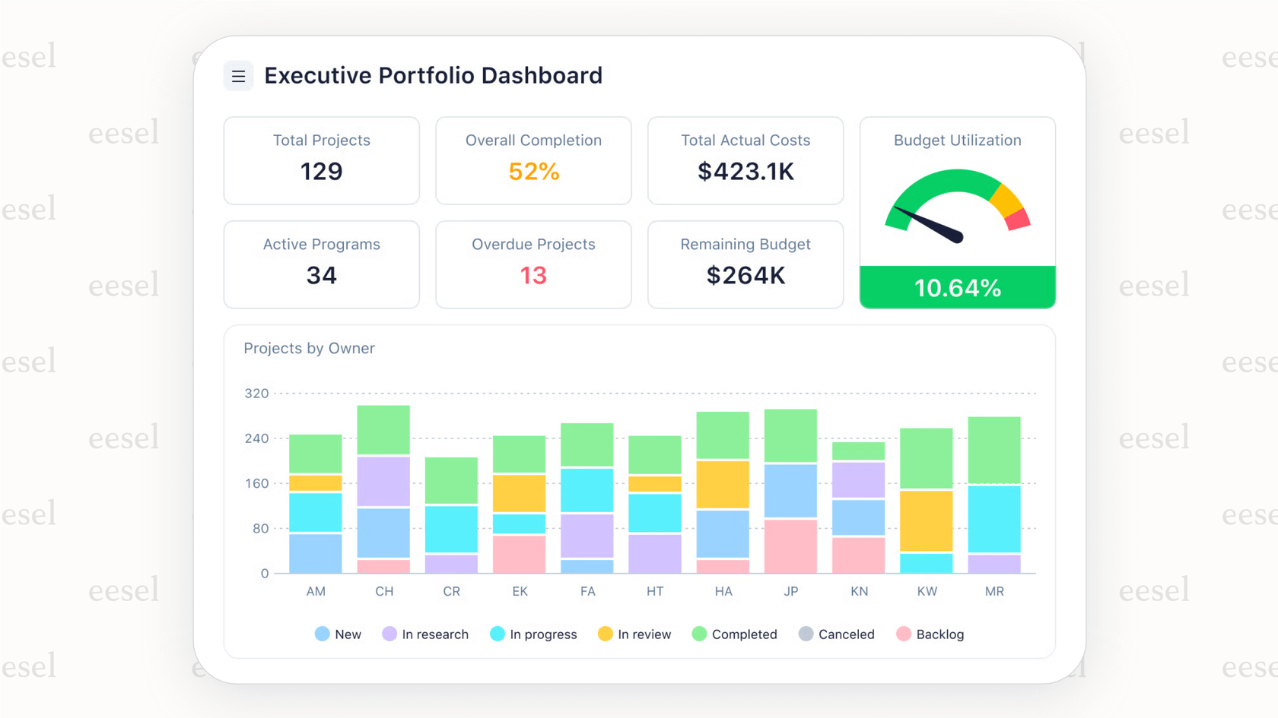The image size is (1278, 718).
Task: Click the Backlog legend dot
Action: point(903,634)
